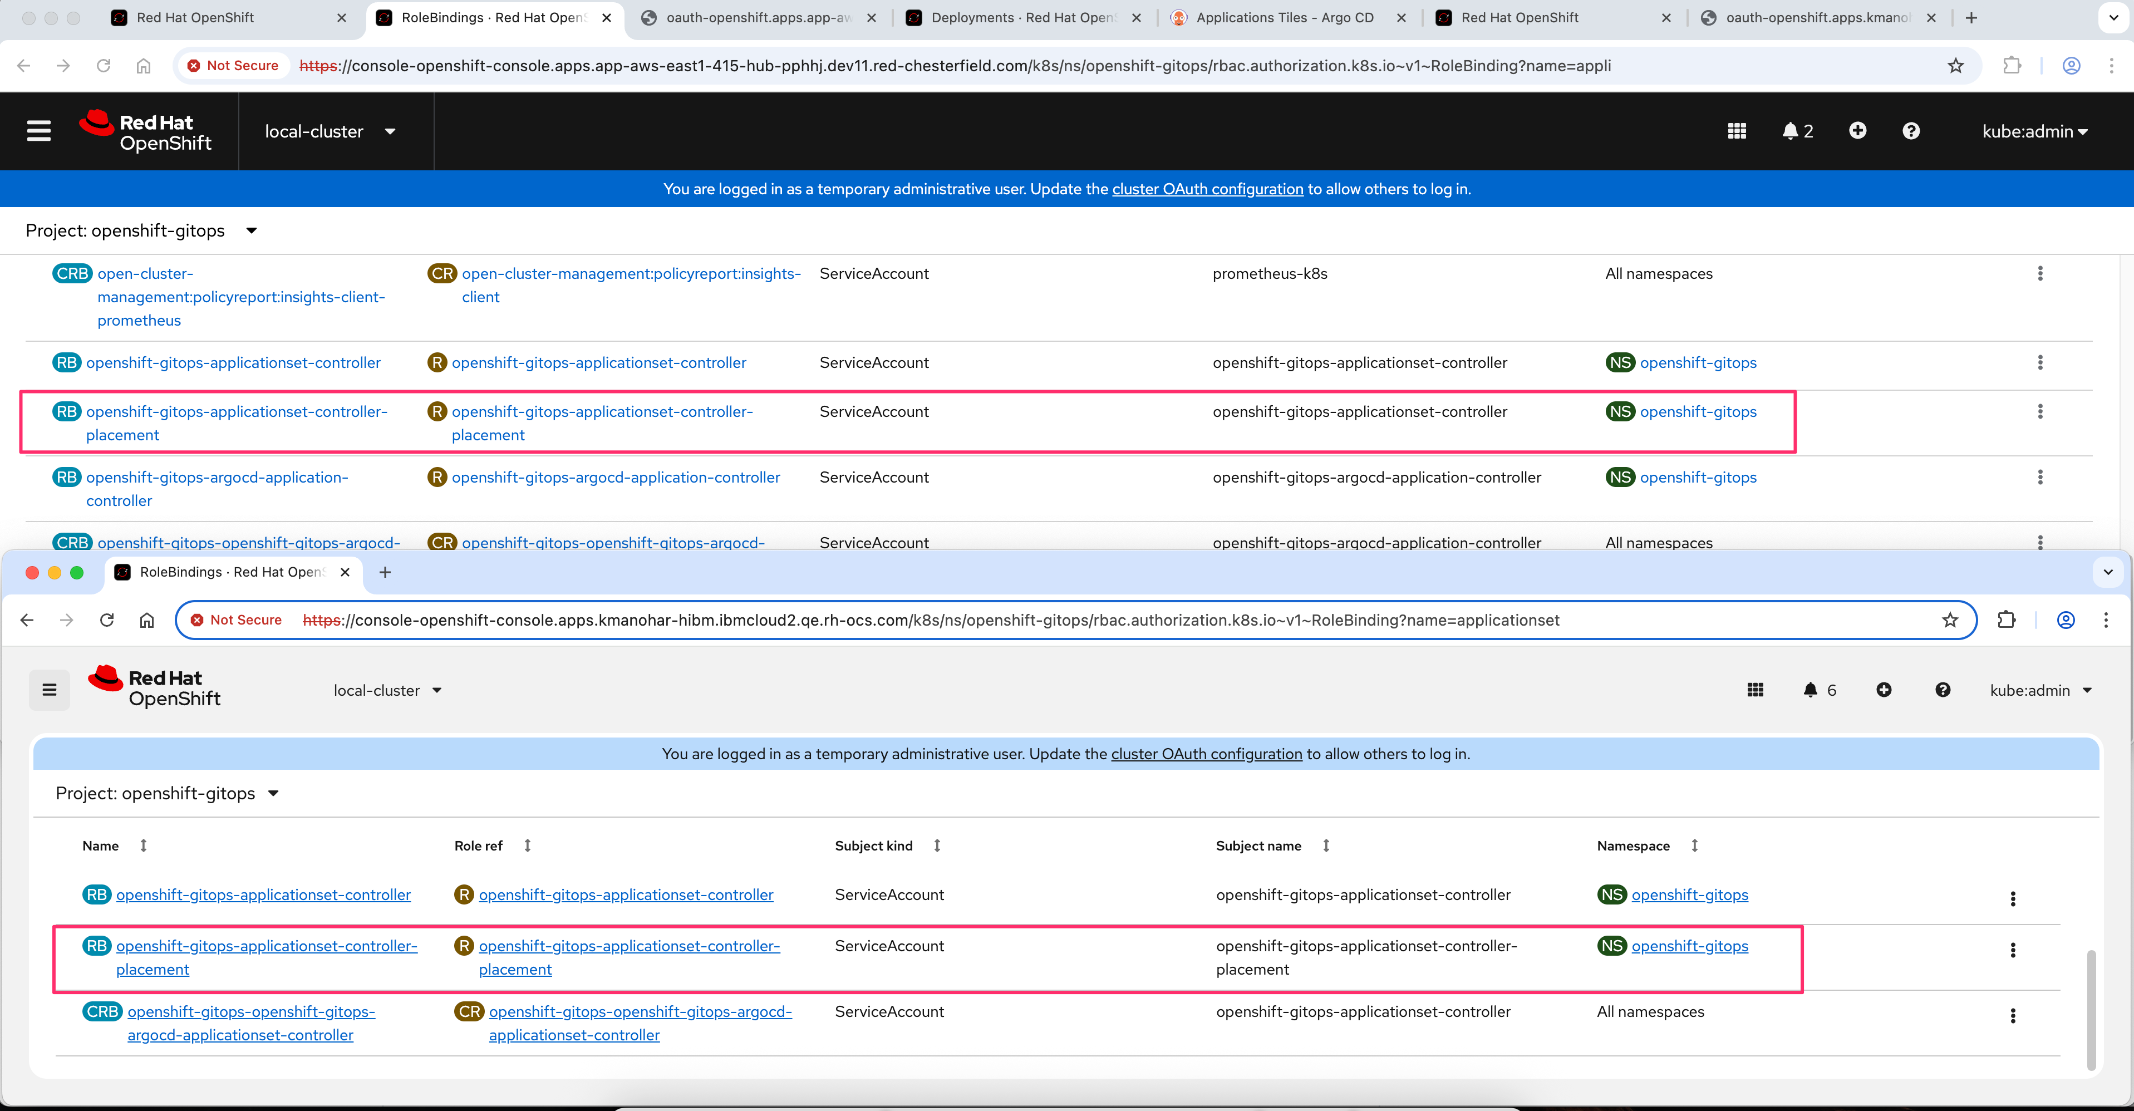Viewport: 2134px width, 1111px height.
Task: Open kebab menu for prometheus-k8s row
Action: pos(2039,273)
